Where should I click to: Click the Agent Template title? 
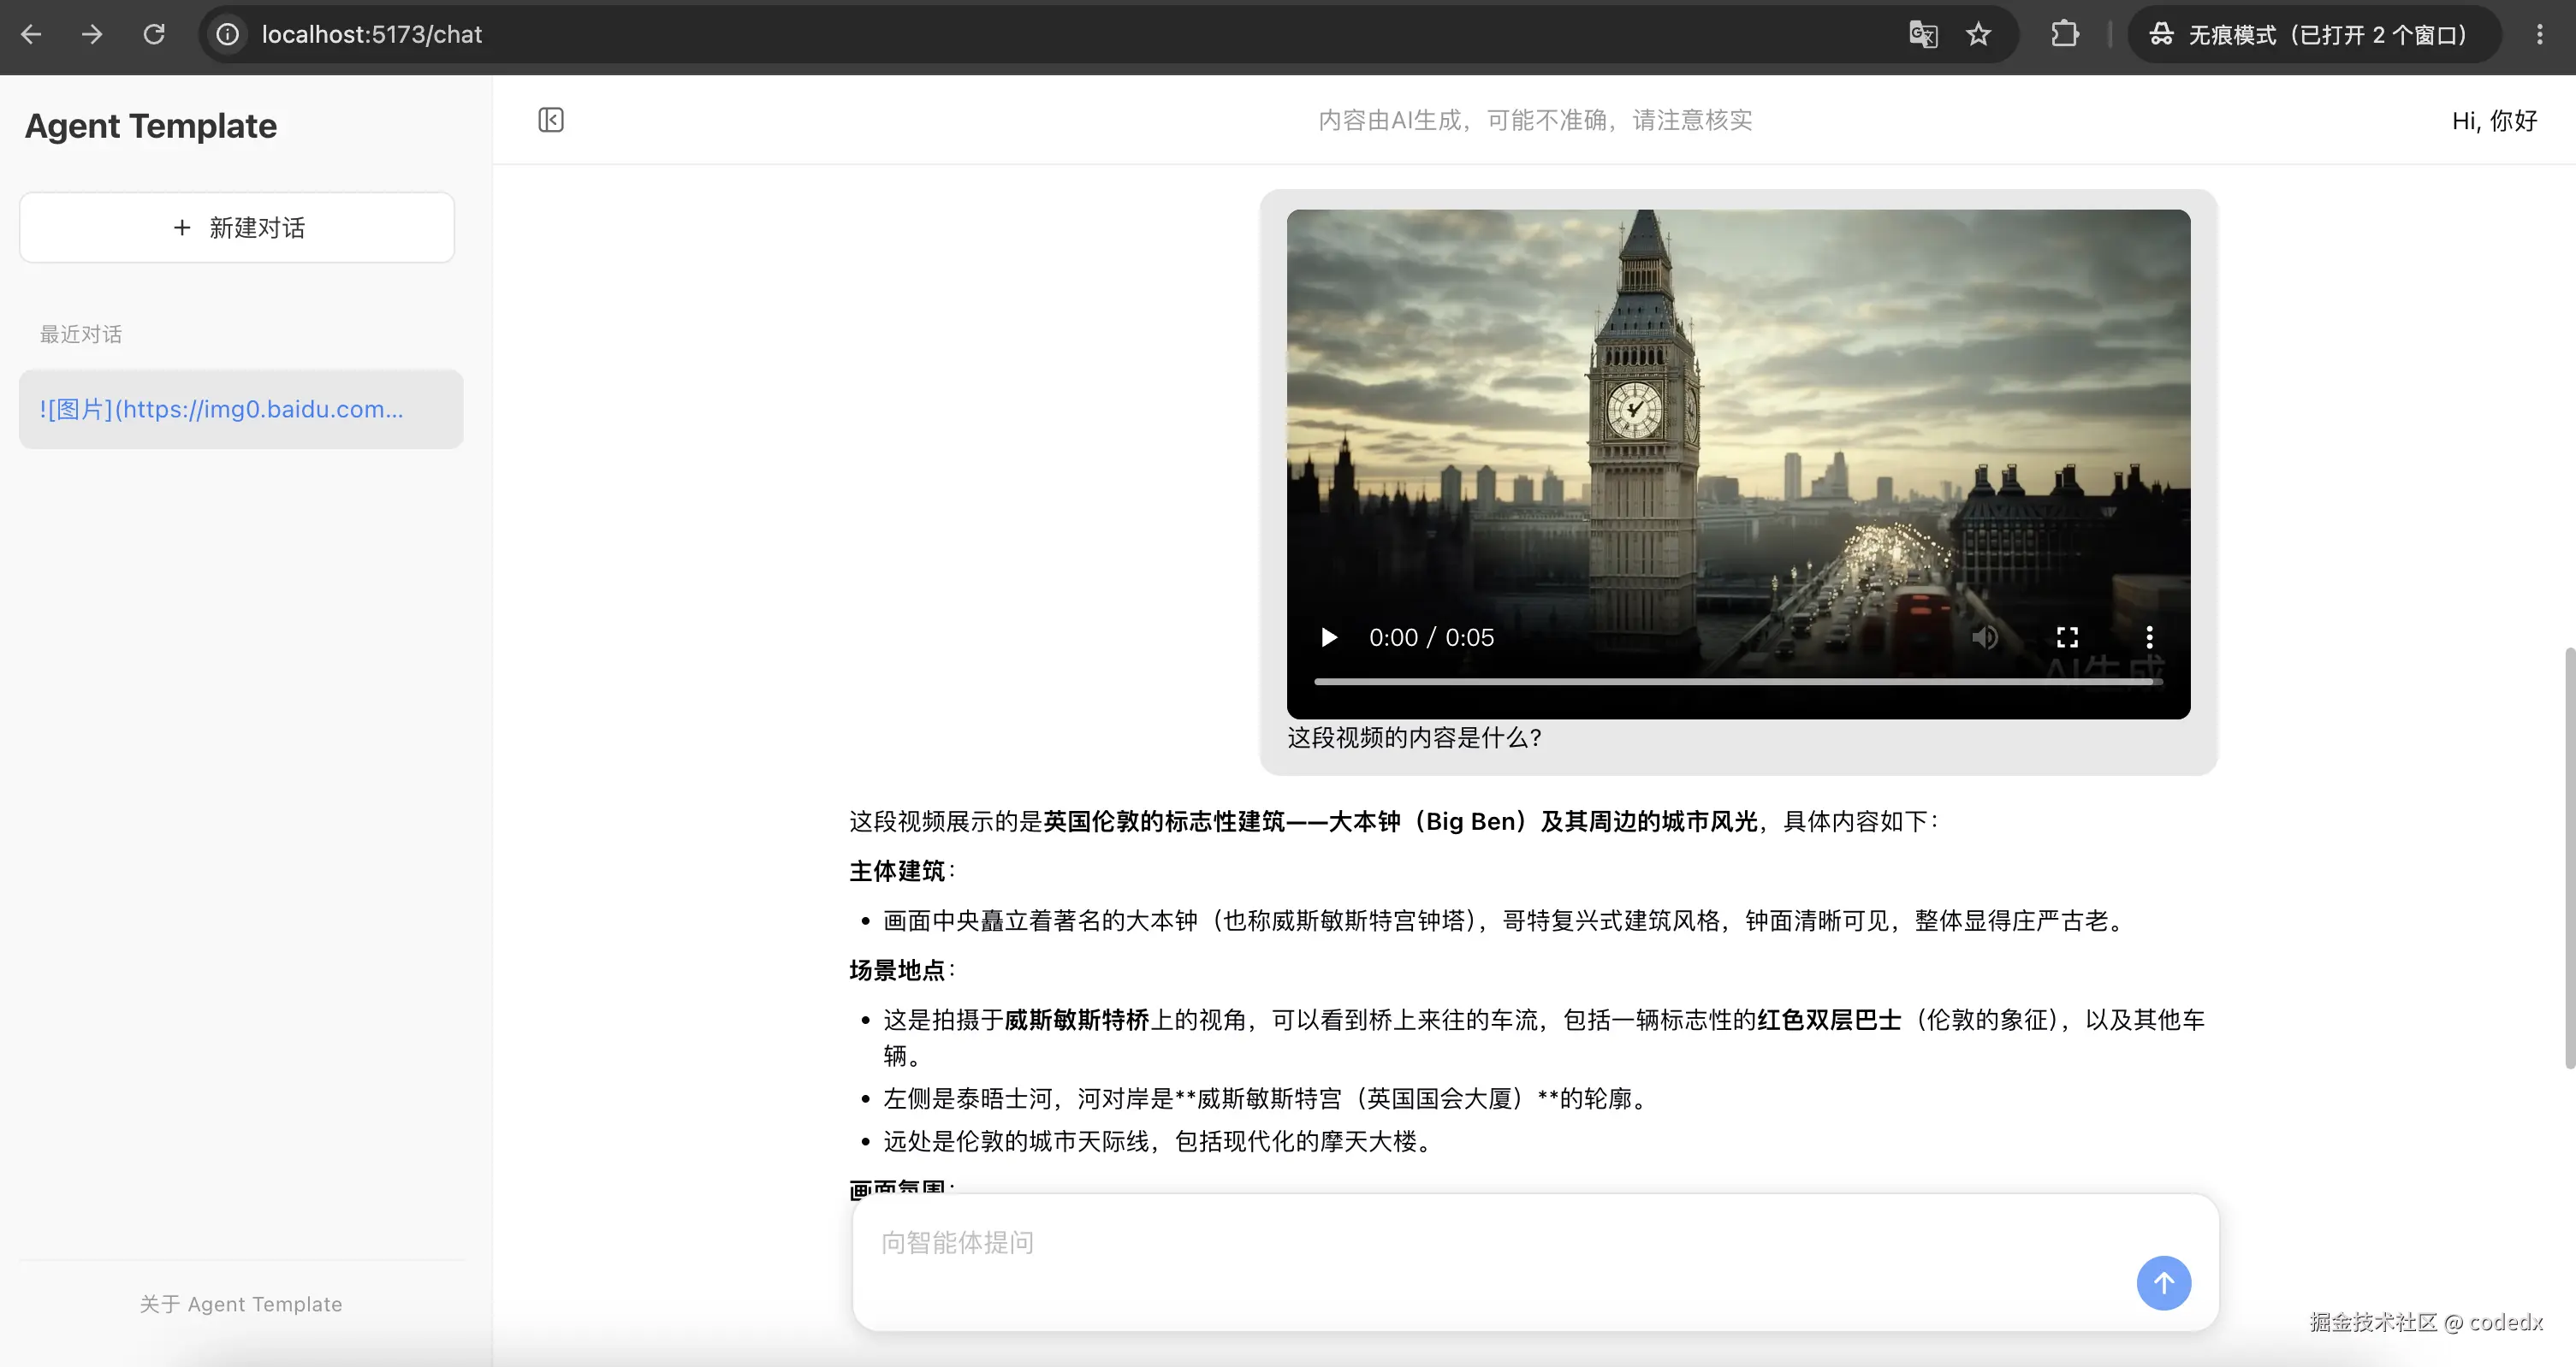pyautogui.click(x=151, y=126)
